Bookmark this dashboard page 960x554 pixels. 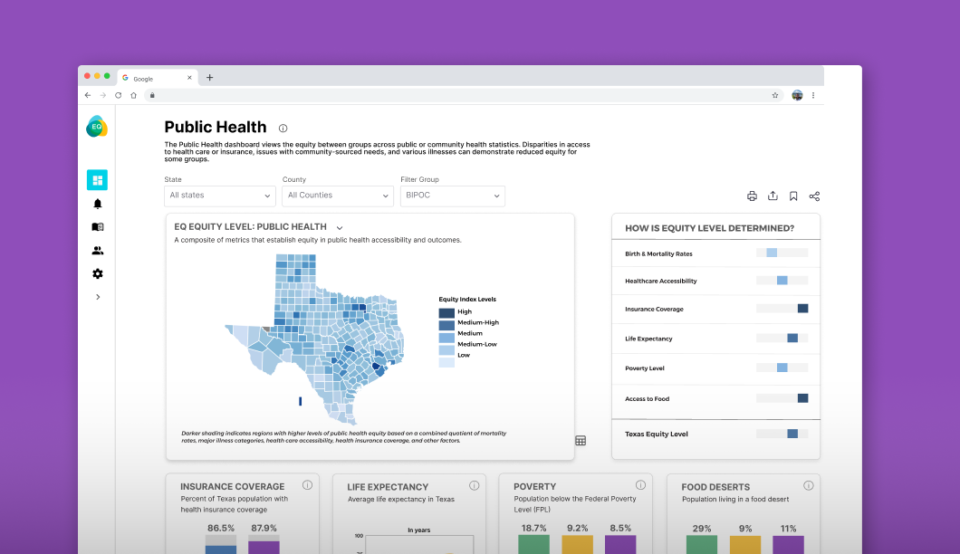793,196
